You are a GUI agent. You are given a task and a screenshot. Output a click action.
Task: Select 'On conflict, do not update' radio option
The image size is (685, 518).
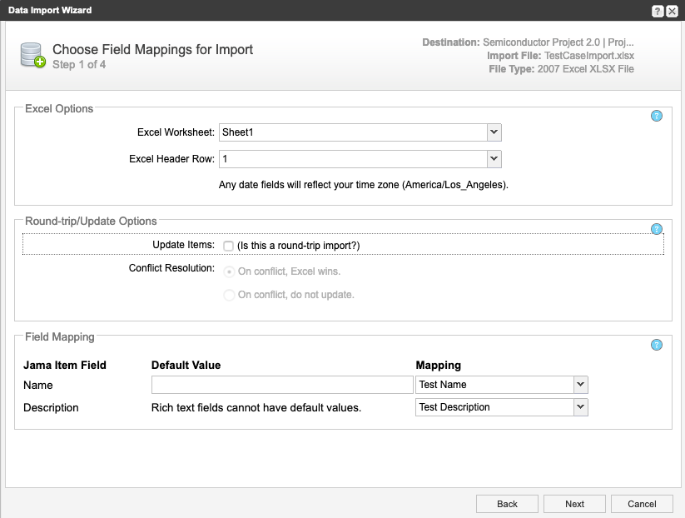[x=229, y=294]
